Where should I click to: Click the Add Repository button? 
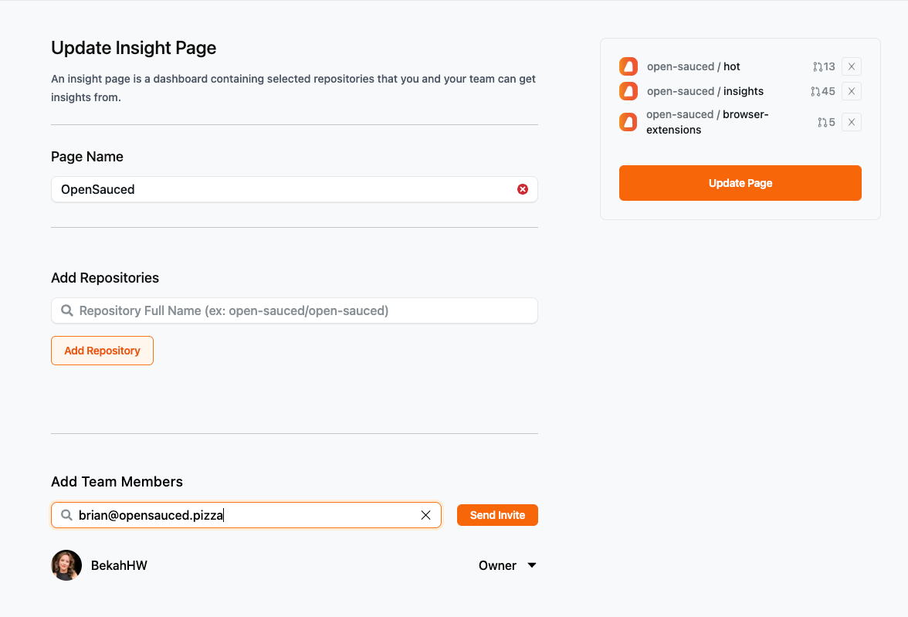103,351
